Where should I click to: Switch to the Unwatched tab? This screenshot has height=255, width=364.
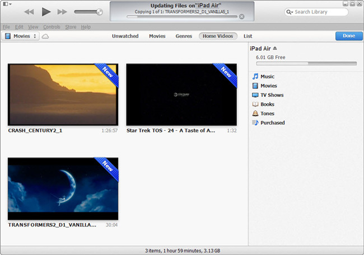pyautogui.click(x=125, y=36)
